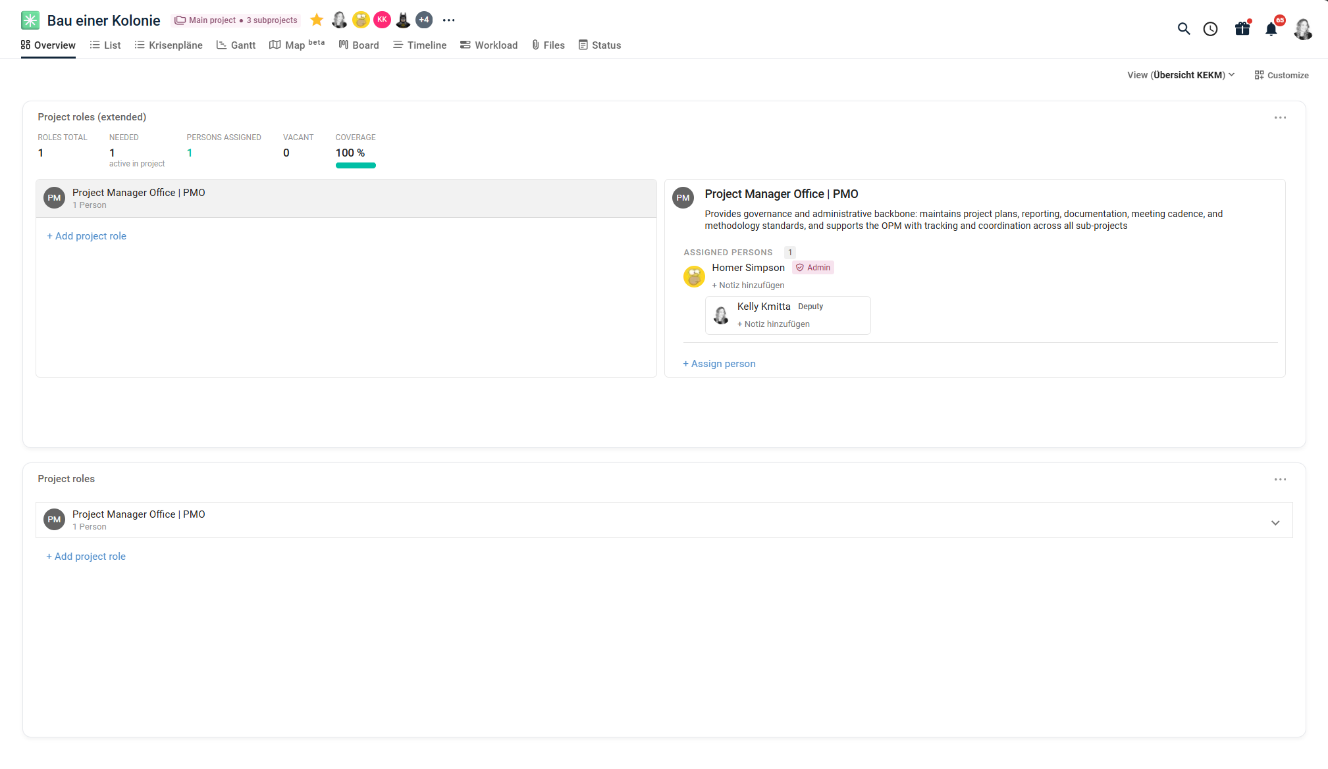Click Add project role in the extended widget
The width and height of the screenshot is (1328, 769).
coord(86,236)
